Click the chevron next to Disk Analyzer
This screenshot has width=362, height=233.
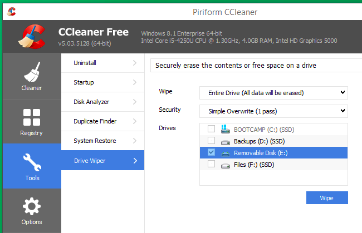tap(135, 102)
